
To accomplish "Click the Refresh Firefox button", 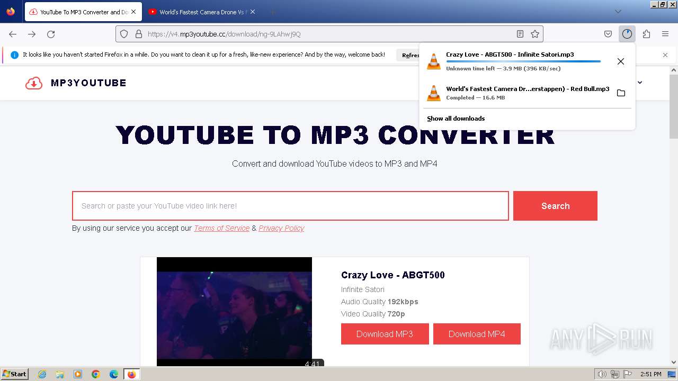I will [x=408, y=55].
